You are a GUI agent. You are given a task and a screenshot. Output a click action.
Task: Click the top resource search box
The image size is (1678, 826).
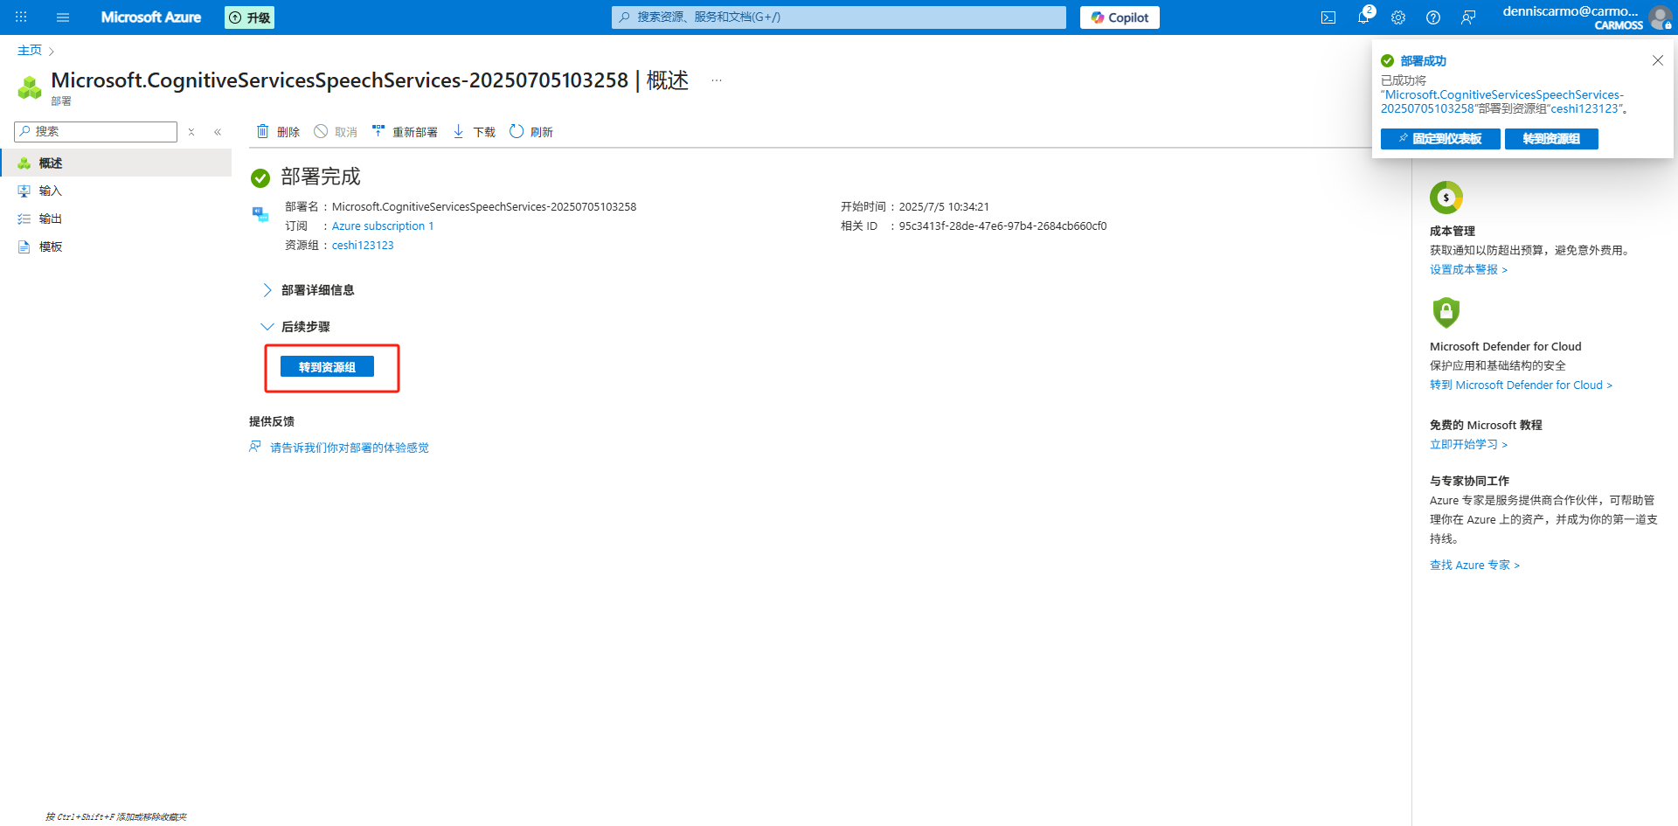coord(839,17)
